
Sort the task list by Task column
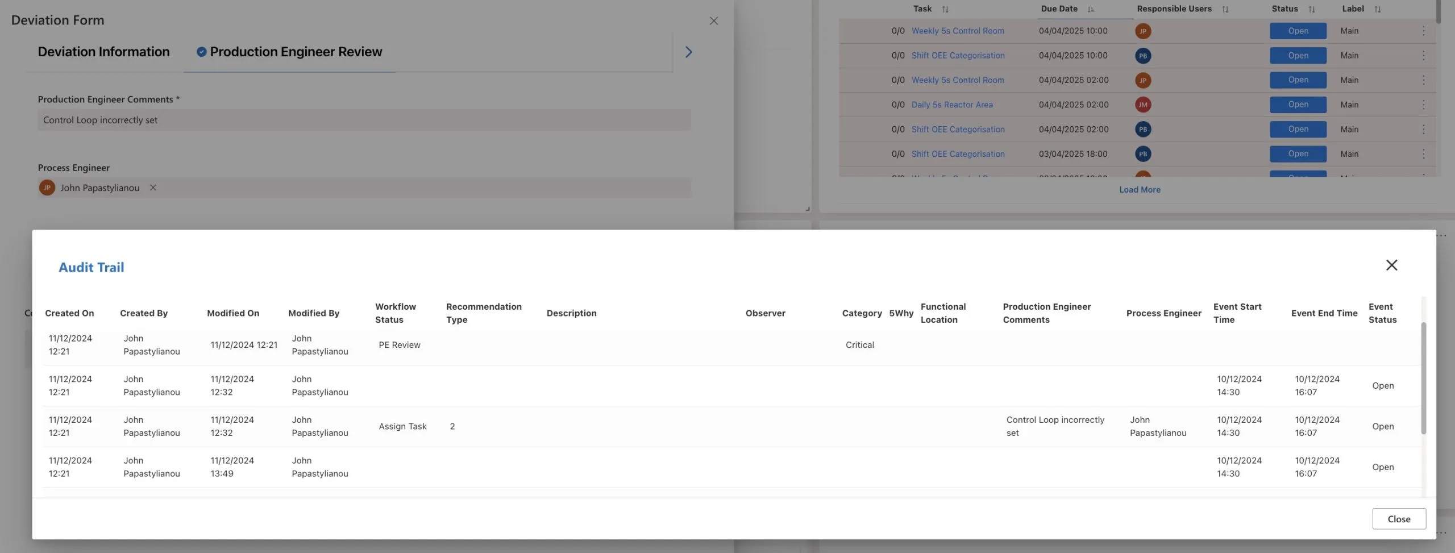pyautogui.click(x=945, y=9)
